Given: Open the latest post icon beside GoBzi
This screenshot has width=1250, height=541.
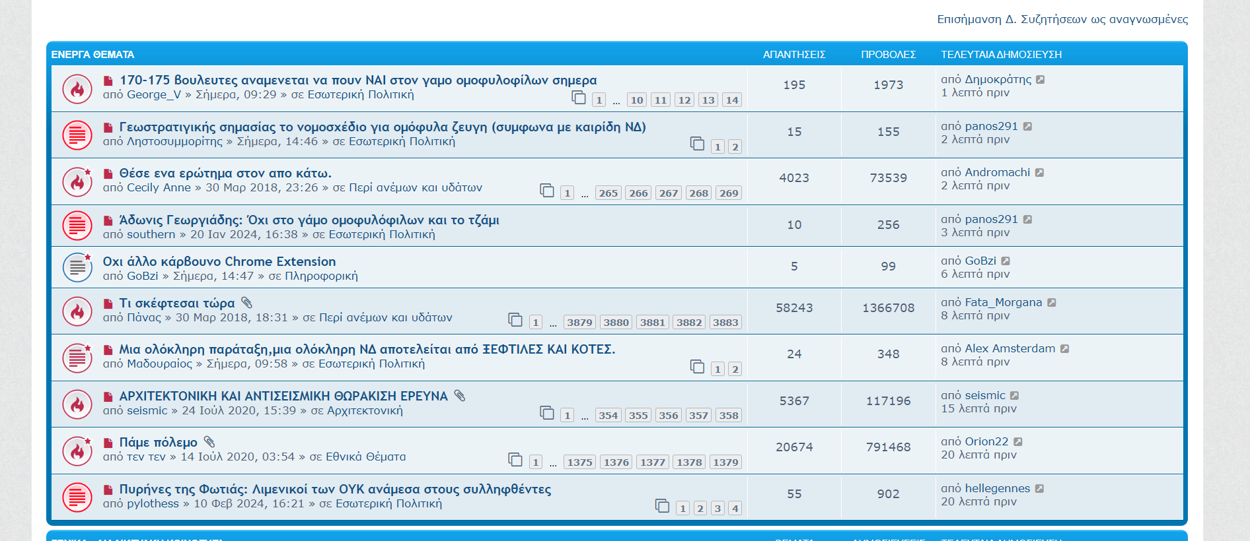Looking at the screenshot, I should point(1006,261).
